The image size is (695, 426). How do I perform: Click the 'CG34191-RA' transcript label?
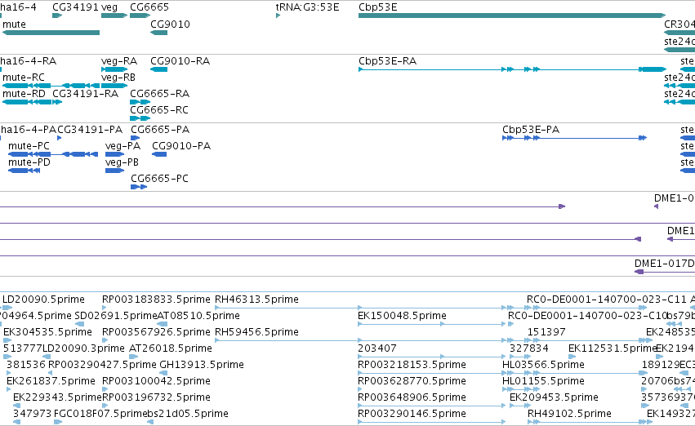pyautogui.click(x=85, y=94)
